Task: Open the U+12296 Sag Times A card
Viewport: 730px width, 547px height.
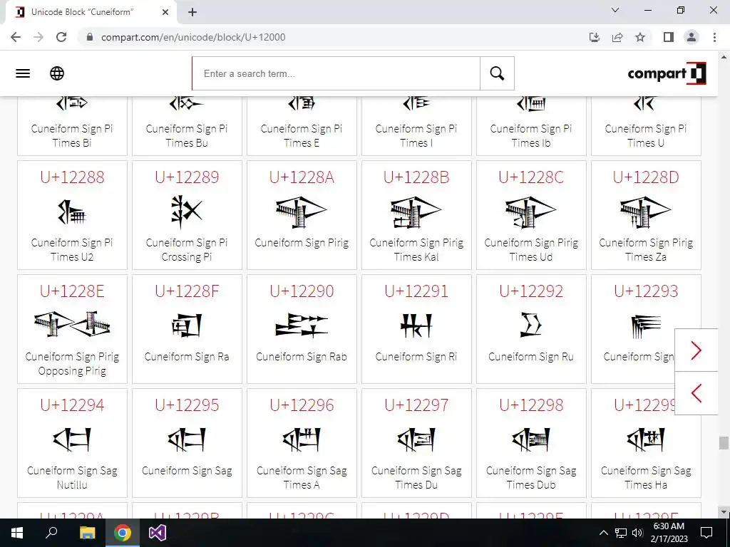Action: (302, 443)
